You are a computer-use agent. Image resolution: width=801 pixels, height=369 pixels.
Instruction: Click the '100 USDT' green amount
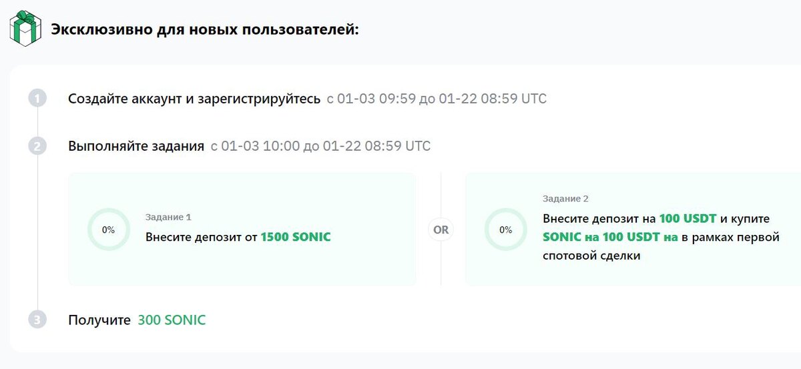(x=688, y=219)
